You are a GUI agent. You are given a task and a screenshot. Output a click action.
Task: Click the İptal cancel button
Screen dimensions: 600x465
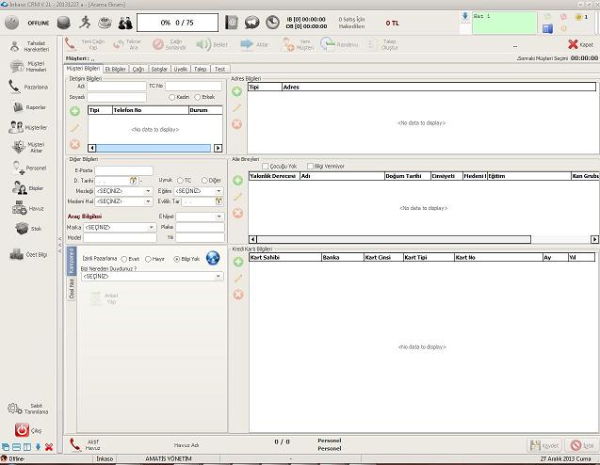(582, 445)
